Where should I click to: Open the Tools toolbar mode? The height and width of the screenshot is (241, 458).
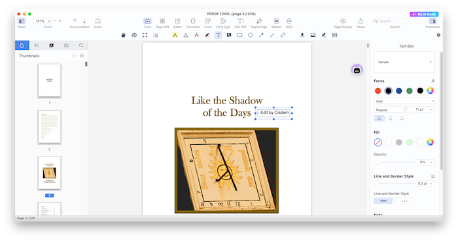tap(147, 23)
